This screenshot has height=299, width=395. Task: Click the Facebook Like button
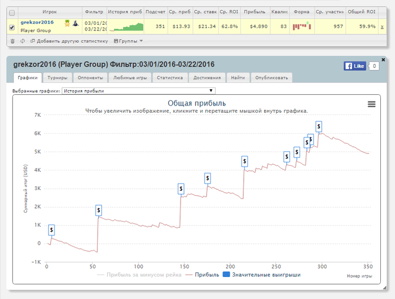point(355,66)
